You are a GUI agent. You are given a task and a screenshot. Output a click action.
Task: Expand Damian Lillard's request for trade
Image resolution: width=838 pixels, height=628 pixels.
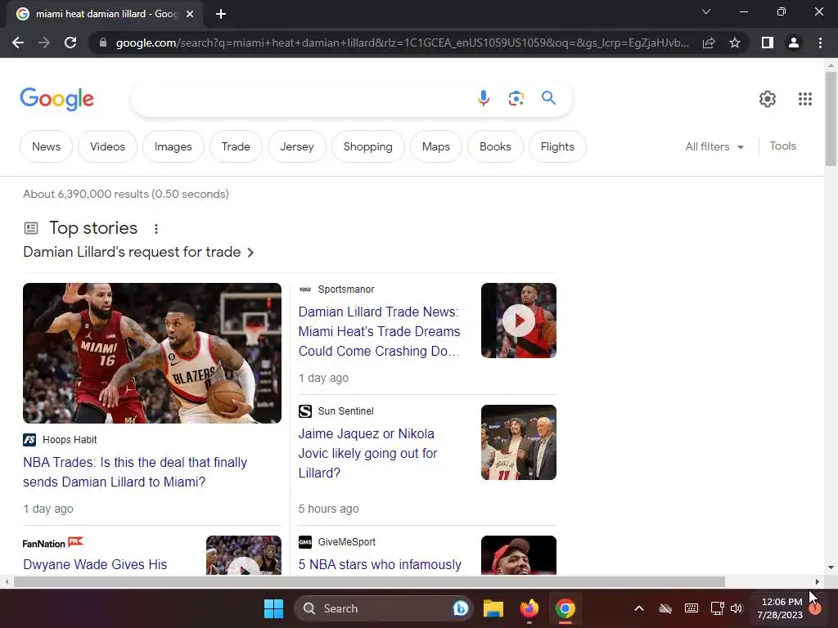point(138,252)
